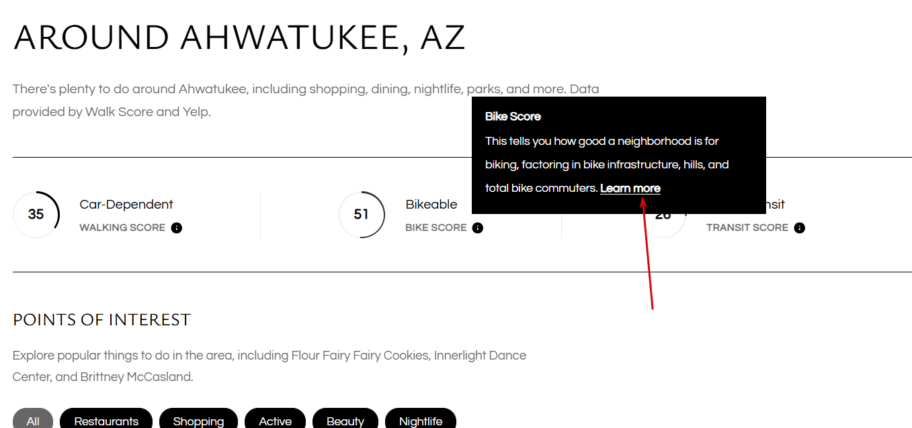
Task: Switch to the Active category
Action: (276, 420)
